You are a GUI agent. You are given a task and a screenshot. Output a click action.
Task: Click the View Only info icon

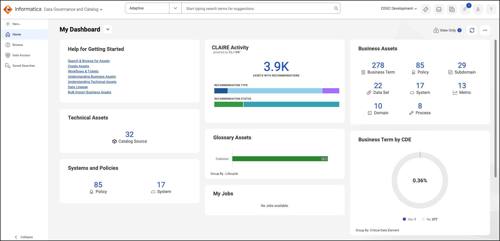click(459, 30)
